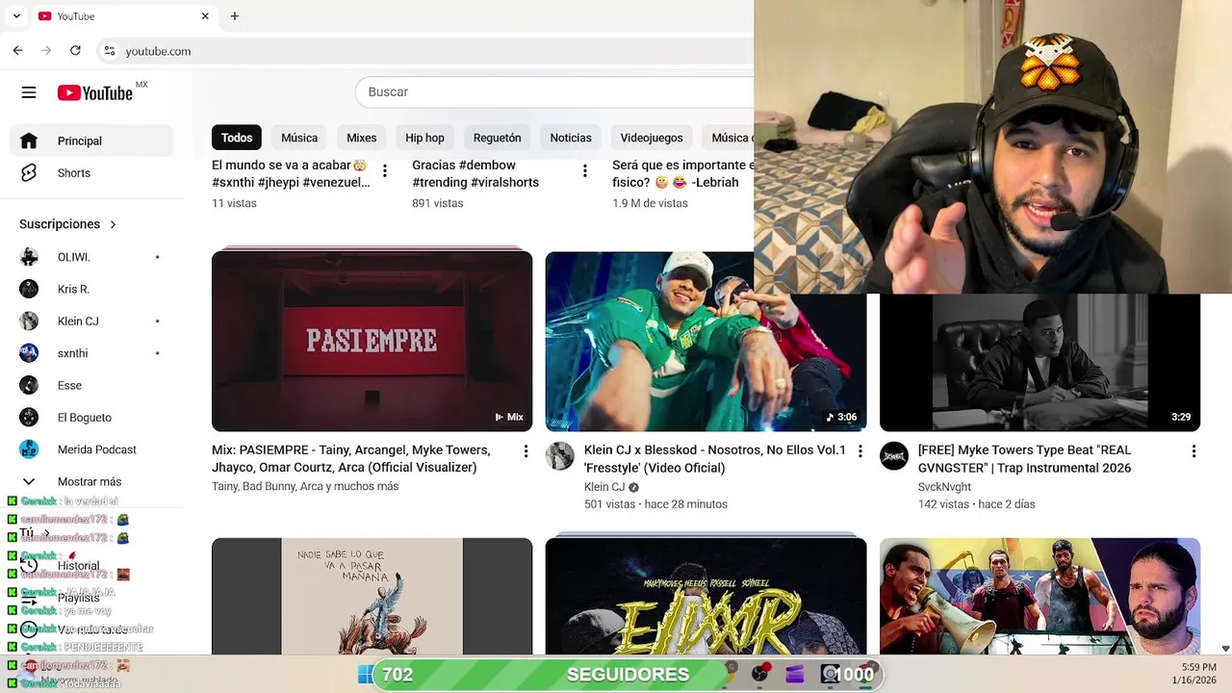Click '142 vistas · hace 2 días' text
Screen dimensions: 1232x693
pyautogui.click(x=976, y=504)
